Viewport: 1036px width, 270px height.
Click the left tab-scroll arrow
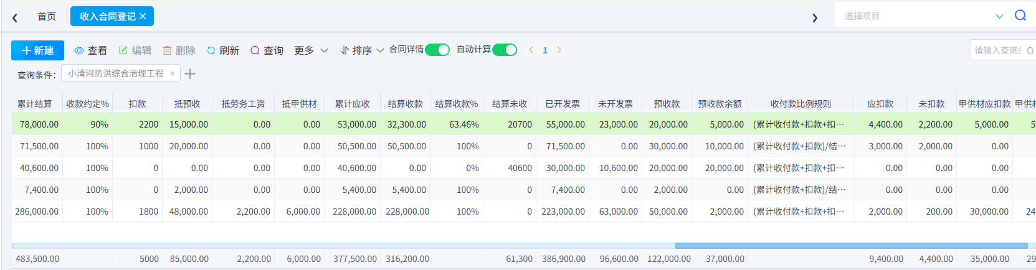click(x=15, y=17)
